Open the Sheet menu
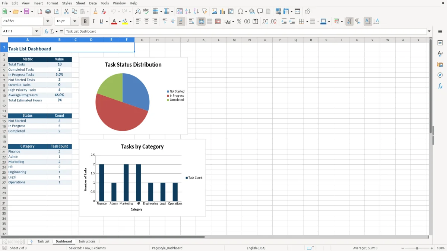This screenshot has width=447, height=251. 80,3
